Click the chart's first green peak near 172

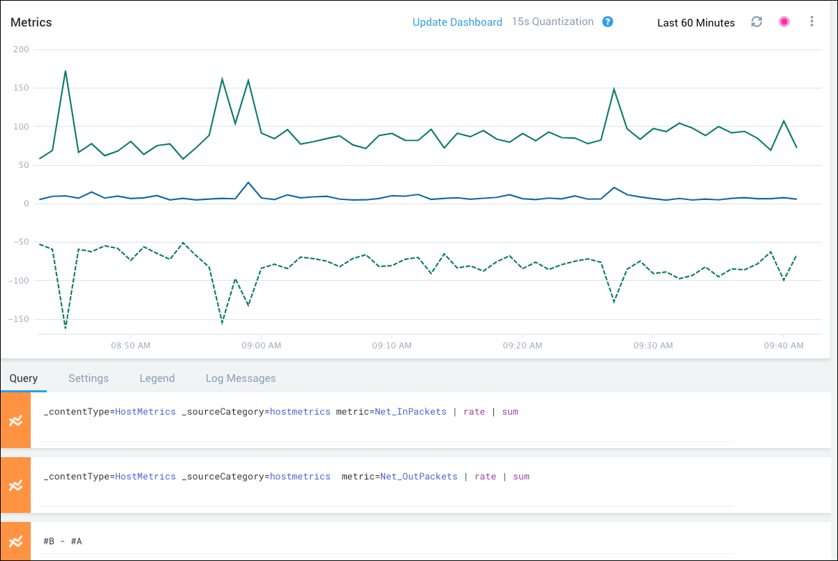tap(65, 71)
